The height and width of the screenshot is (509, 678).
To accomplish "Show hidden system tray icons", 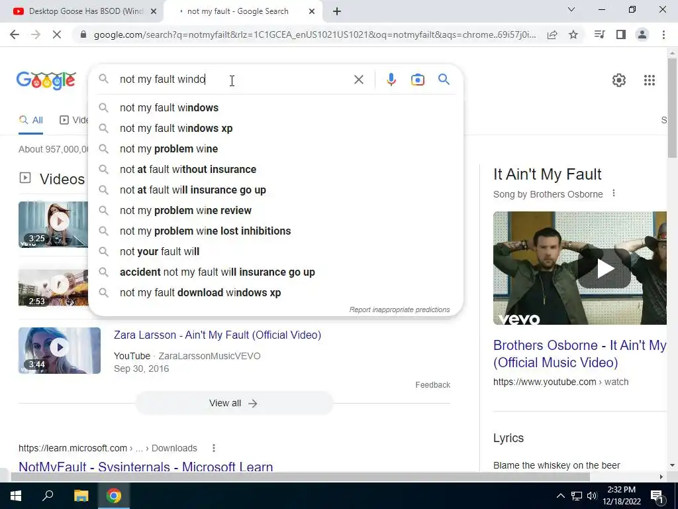I will click(x=560, y=496).
